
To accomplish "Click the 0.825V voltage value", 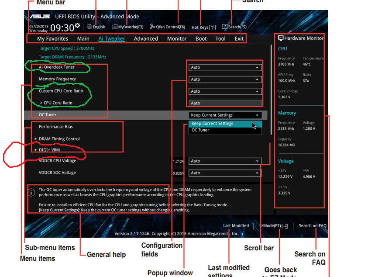I will 178,173.
